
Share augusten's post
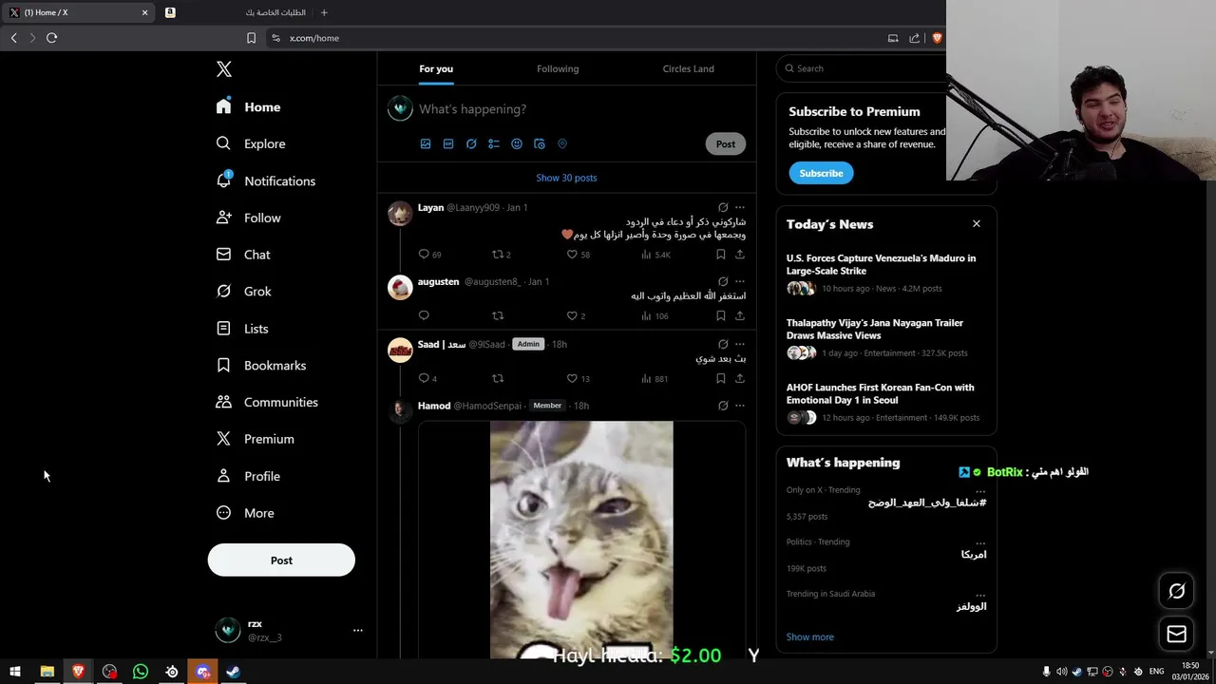pyautogui.click(x=740, y=315)
